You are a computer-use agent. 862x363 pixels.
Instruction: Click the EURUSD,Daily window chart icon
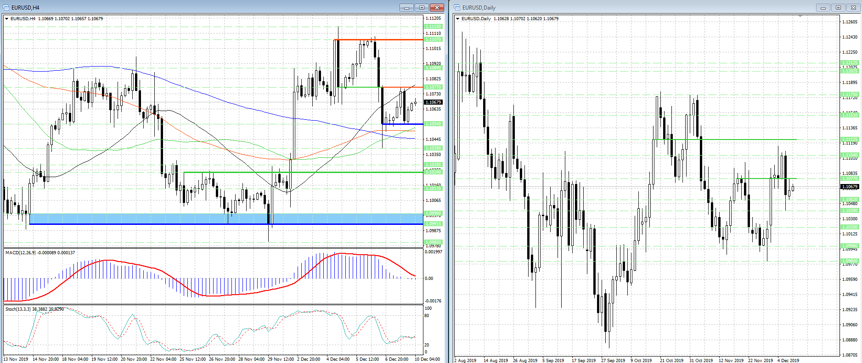[457, 7]
